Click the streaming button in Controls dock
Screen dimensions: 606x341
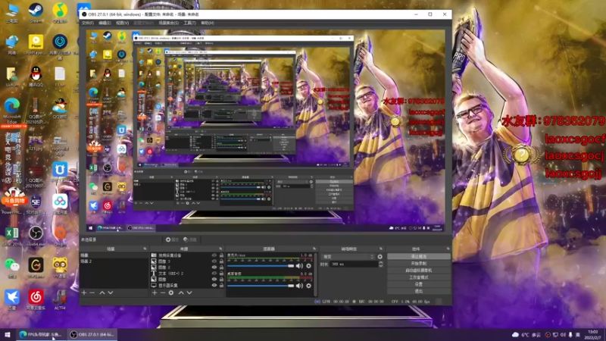click(x=419, y=256)
